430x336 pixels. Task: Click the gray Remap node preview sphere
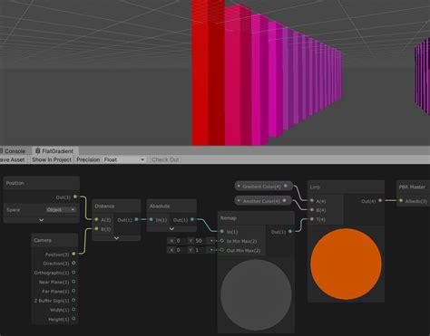coord(256,294)
